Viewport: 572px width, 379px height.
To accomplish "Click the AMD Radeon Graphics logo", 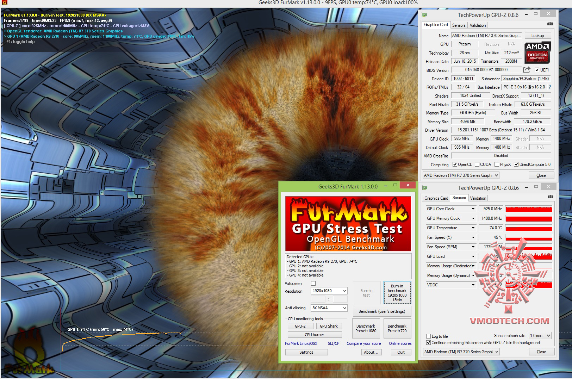I will (x=537, y=52).
